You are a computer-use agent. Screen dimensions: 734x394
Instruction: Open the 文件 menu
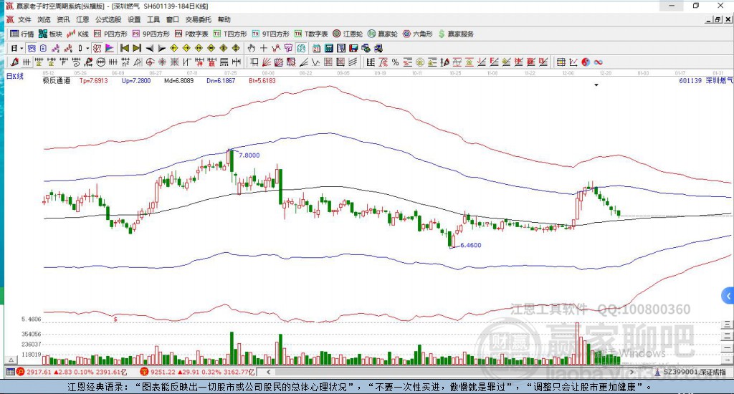coord(24,19)
